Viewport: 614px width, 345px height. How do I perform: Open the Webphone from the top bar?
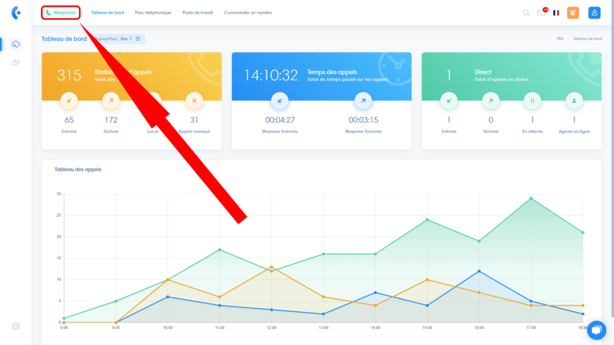(61, 13)
